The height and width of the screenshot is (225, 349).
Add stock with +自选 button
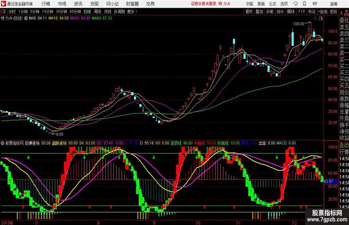[x=323, y=12]
